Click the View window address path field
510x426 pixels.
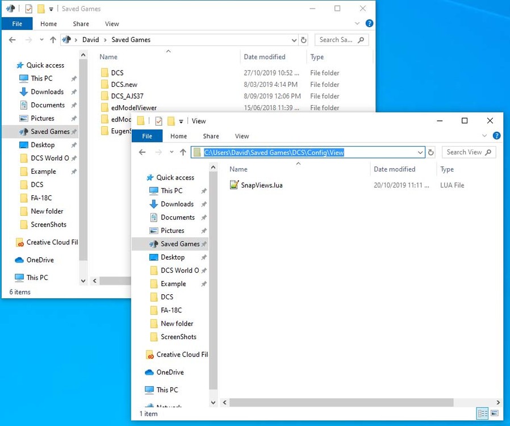308,152
